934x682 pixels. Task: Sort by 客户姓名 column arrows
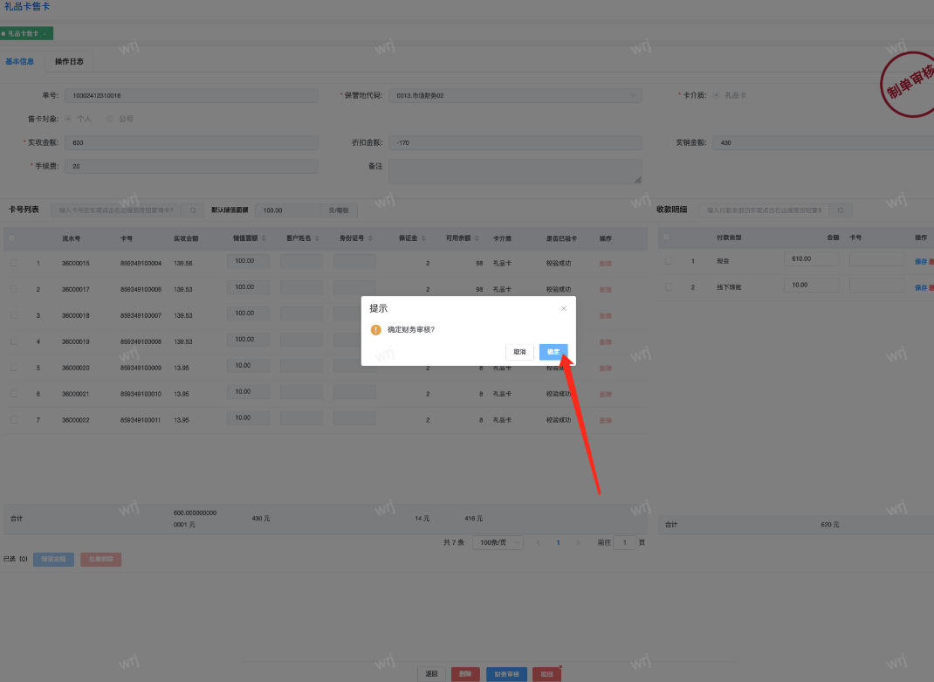(x=317, y=238)
